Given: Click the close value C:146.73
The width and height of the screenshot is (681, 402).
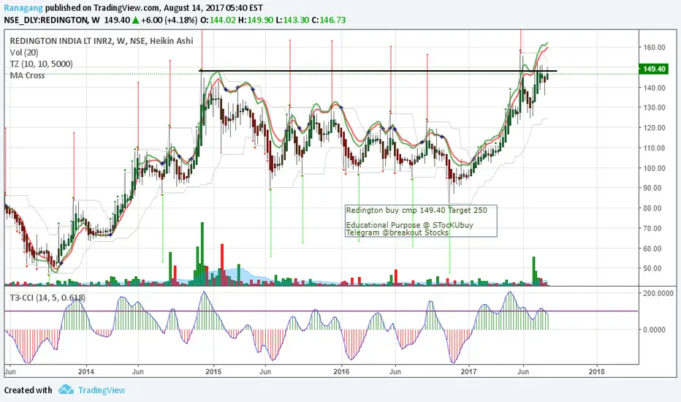Looking at the screenshot, I should (329, 20).
